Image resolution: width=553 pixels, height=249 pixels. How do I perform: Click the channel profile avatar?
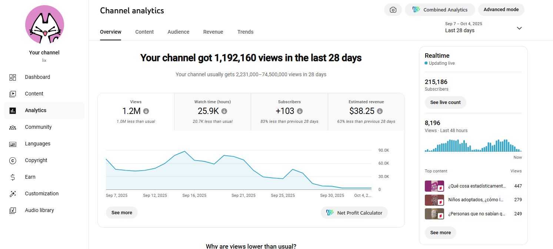click(x=44, y=25)
